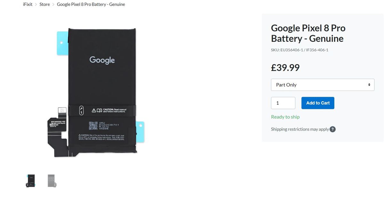The image size is (384, 198).
Task: Focus the quantity input field
Action: (283, 103)
